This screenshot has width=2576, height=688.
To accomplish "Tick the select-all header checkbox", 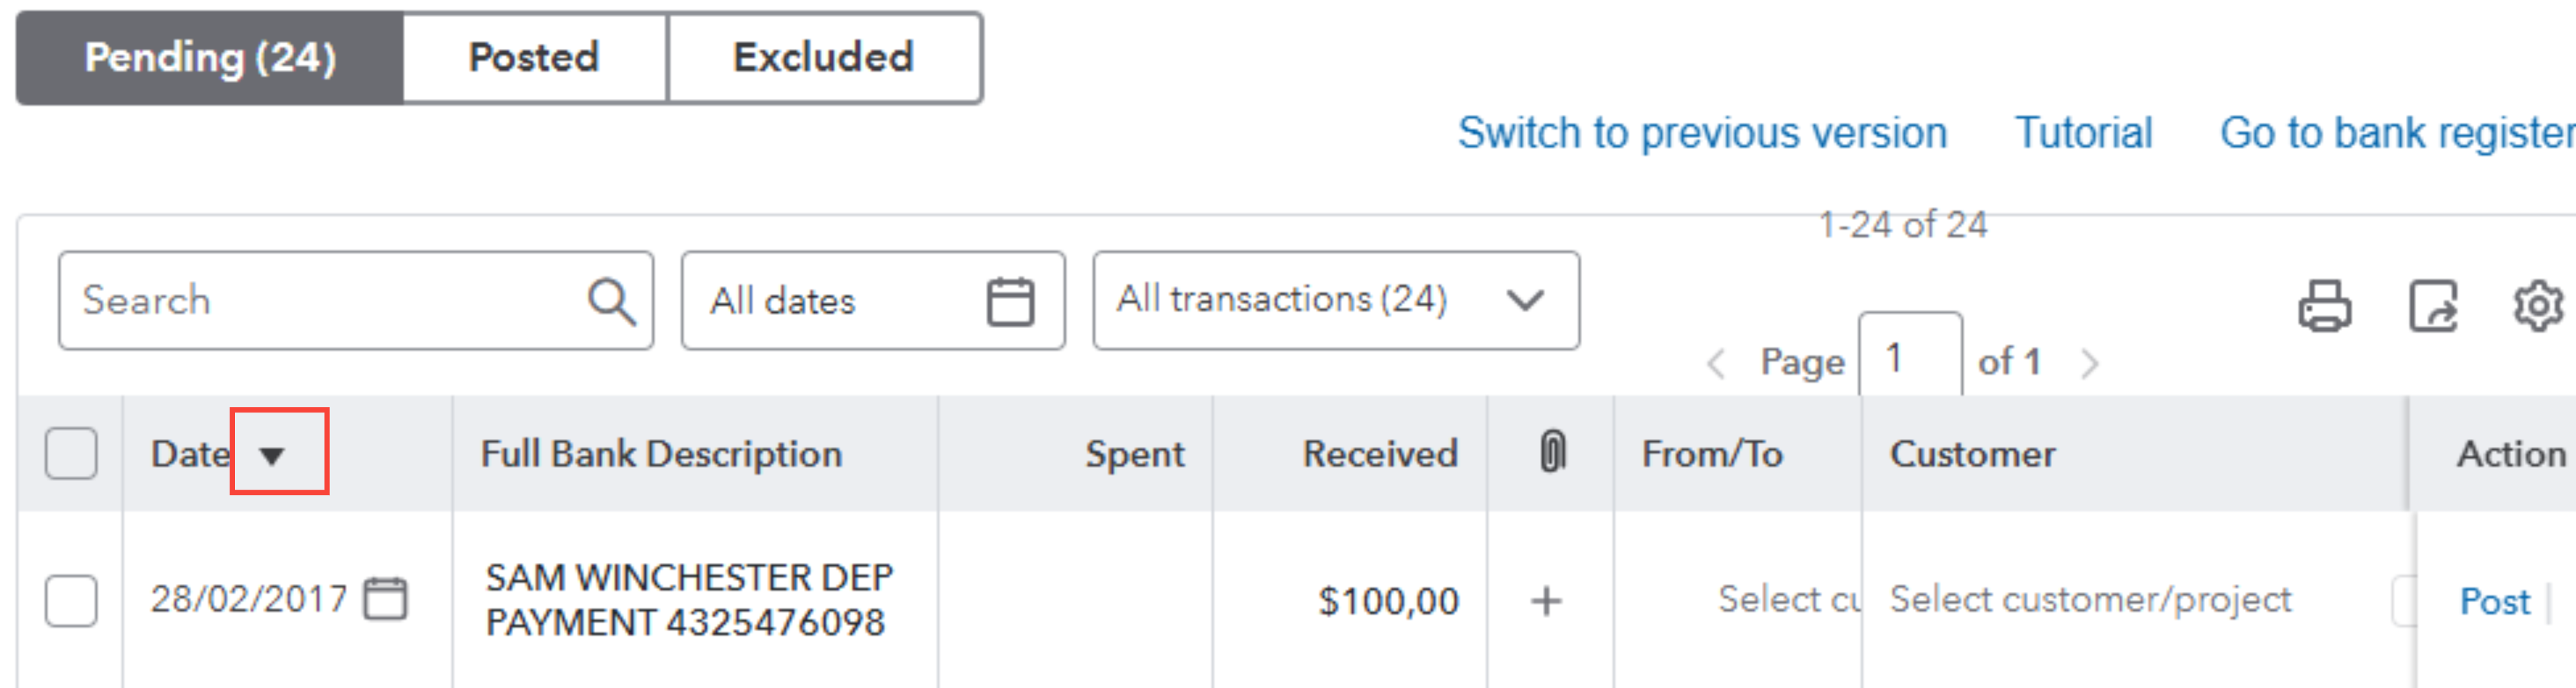I will tap(71, 453).
